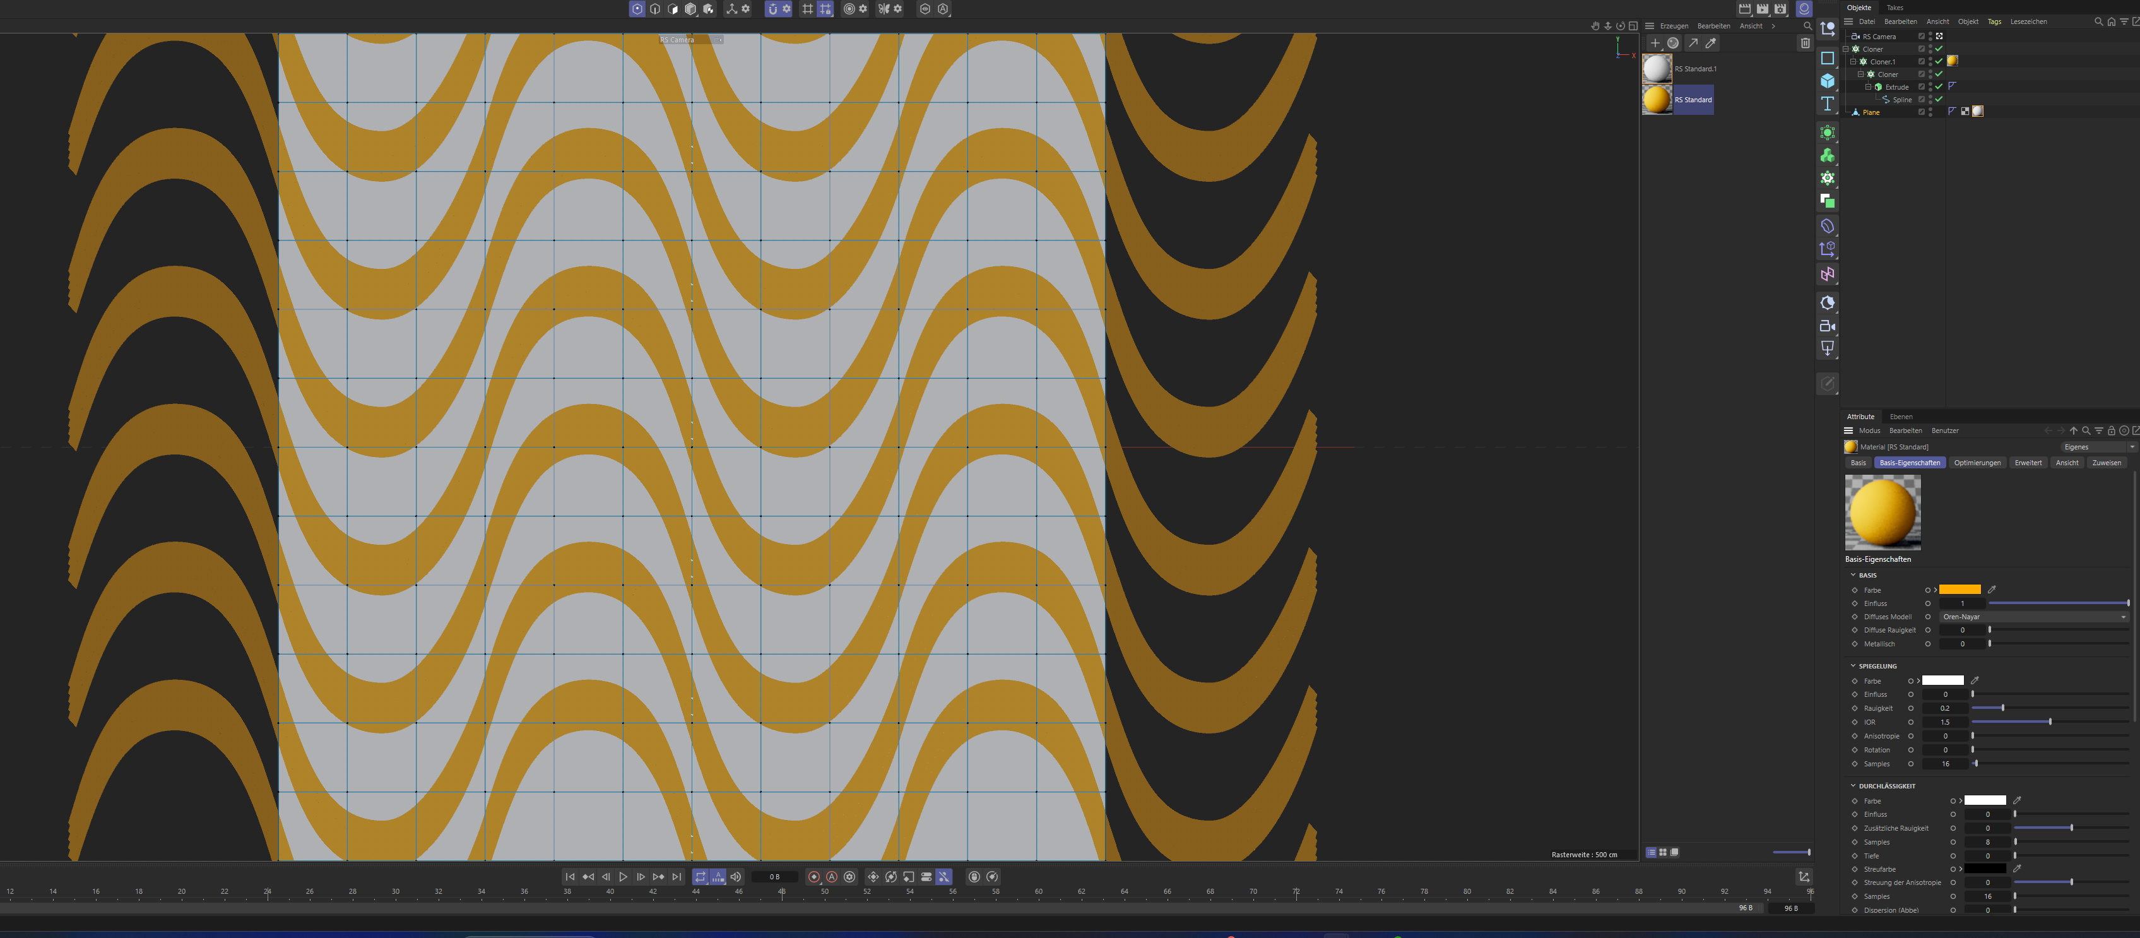Toggle timeline sound playback
Image resolution: width=2140 pixels, height=938 pixels.
[x=736, y=877]
